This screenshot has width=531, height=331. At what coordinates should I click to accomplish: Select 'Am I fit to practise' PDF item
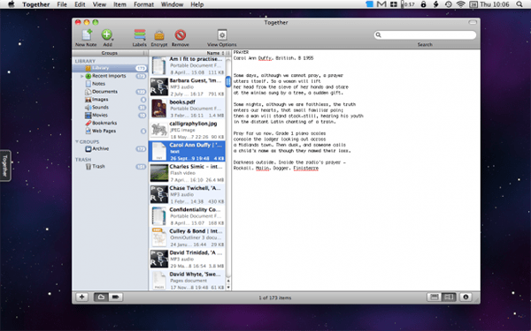click(187, 66)
